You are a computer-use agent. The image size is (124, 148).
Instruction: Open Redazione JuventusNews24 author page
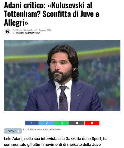pos(27,33)
